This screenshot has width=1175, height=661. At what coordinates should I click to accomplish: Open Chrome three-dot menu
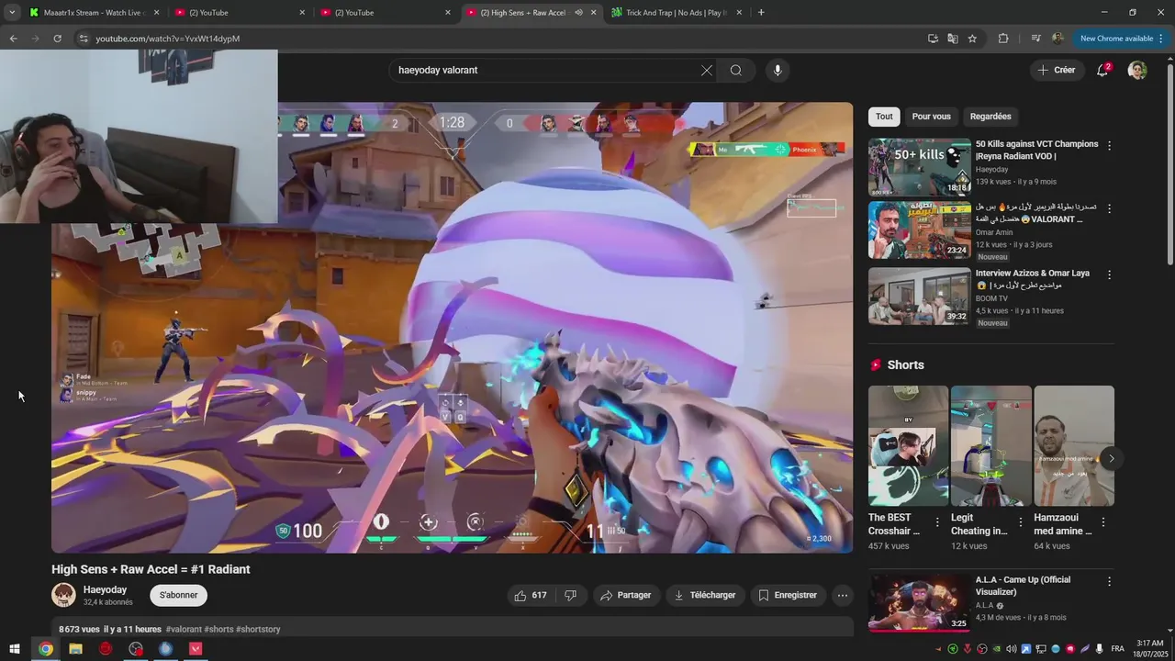(x=1161, y=39)
